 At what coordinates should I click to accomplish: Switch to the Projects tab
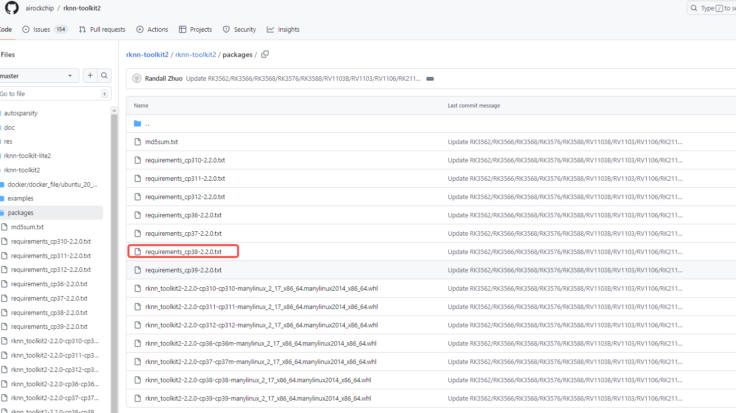pos(195,29)
